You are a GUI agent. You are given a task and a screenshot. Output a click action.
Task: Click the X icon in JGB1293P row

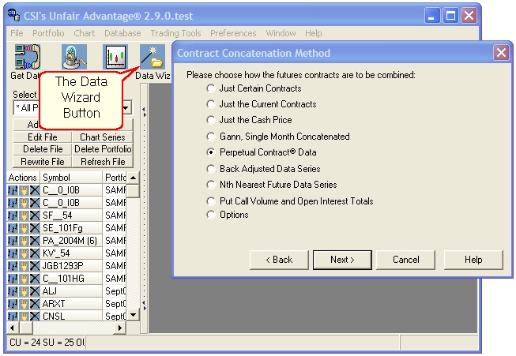tap(35, 265)
